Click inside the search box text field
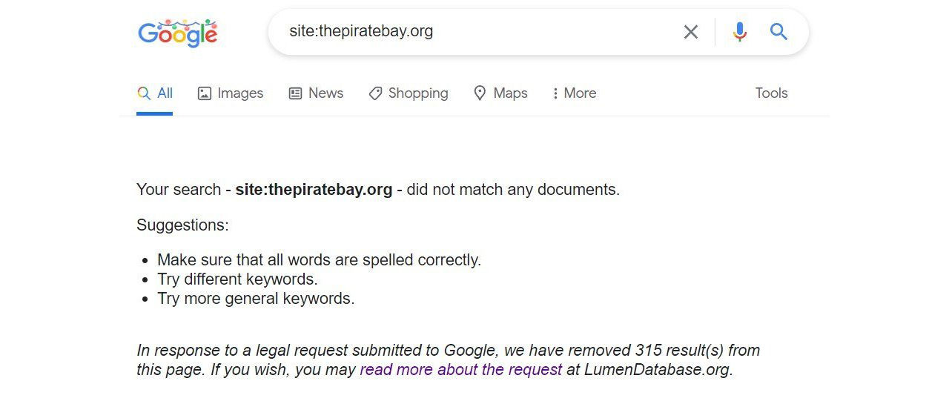This screenshot has width=949, height=401. tap(474, 32)
